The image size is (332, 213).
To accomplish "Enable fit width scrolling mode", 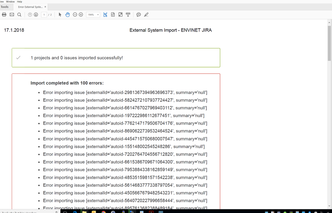I will point(105,15).
